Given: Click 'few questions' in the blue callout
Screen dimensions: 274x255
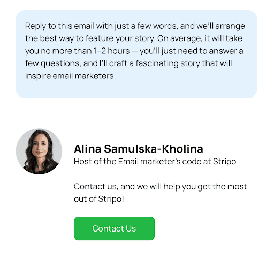Looking at the screenshot, I should click(x=53, y=63).
